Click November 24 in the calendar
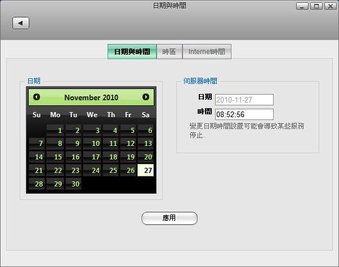 92,170
